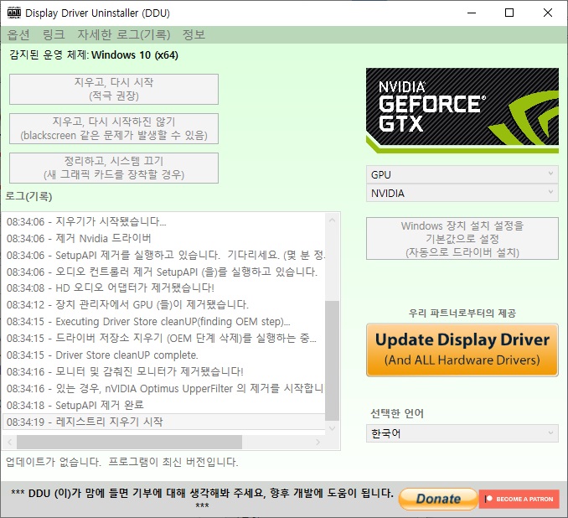Click the horizontal scrollbar thumb in the log

[x=129, y=443]
